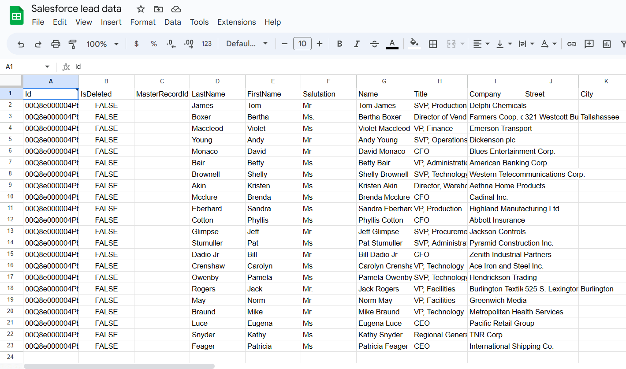Format as currency with dollar button

click(x=136, y=44)
